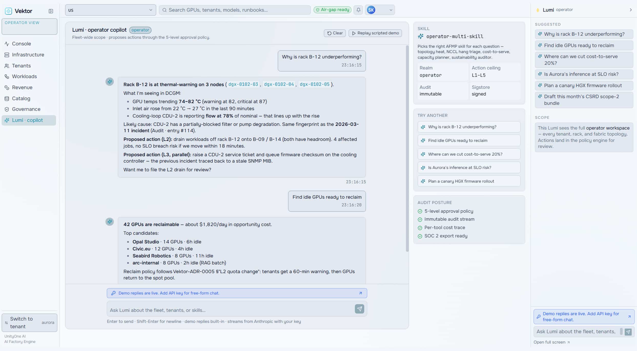
Task: Click the Governance shield icon
Action: [x=7, y=109]
